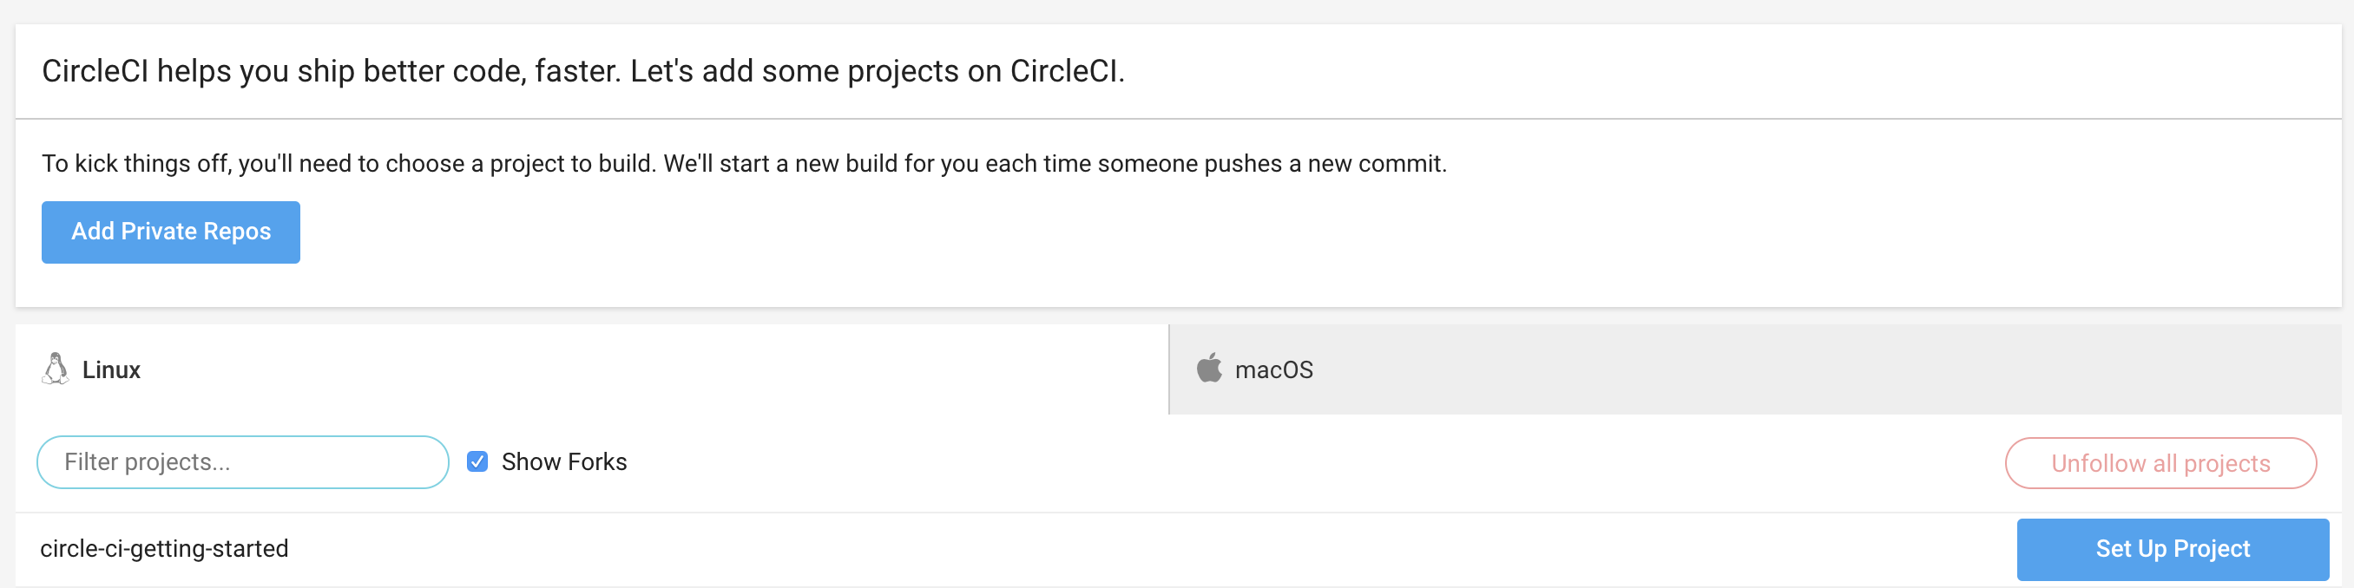
Task: Click the Add Private Repos button
Action: pyautogui.click(x=171, y=232)
